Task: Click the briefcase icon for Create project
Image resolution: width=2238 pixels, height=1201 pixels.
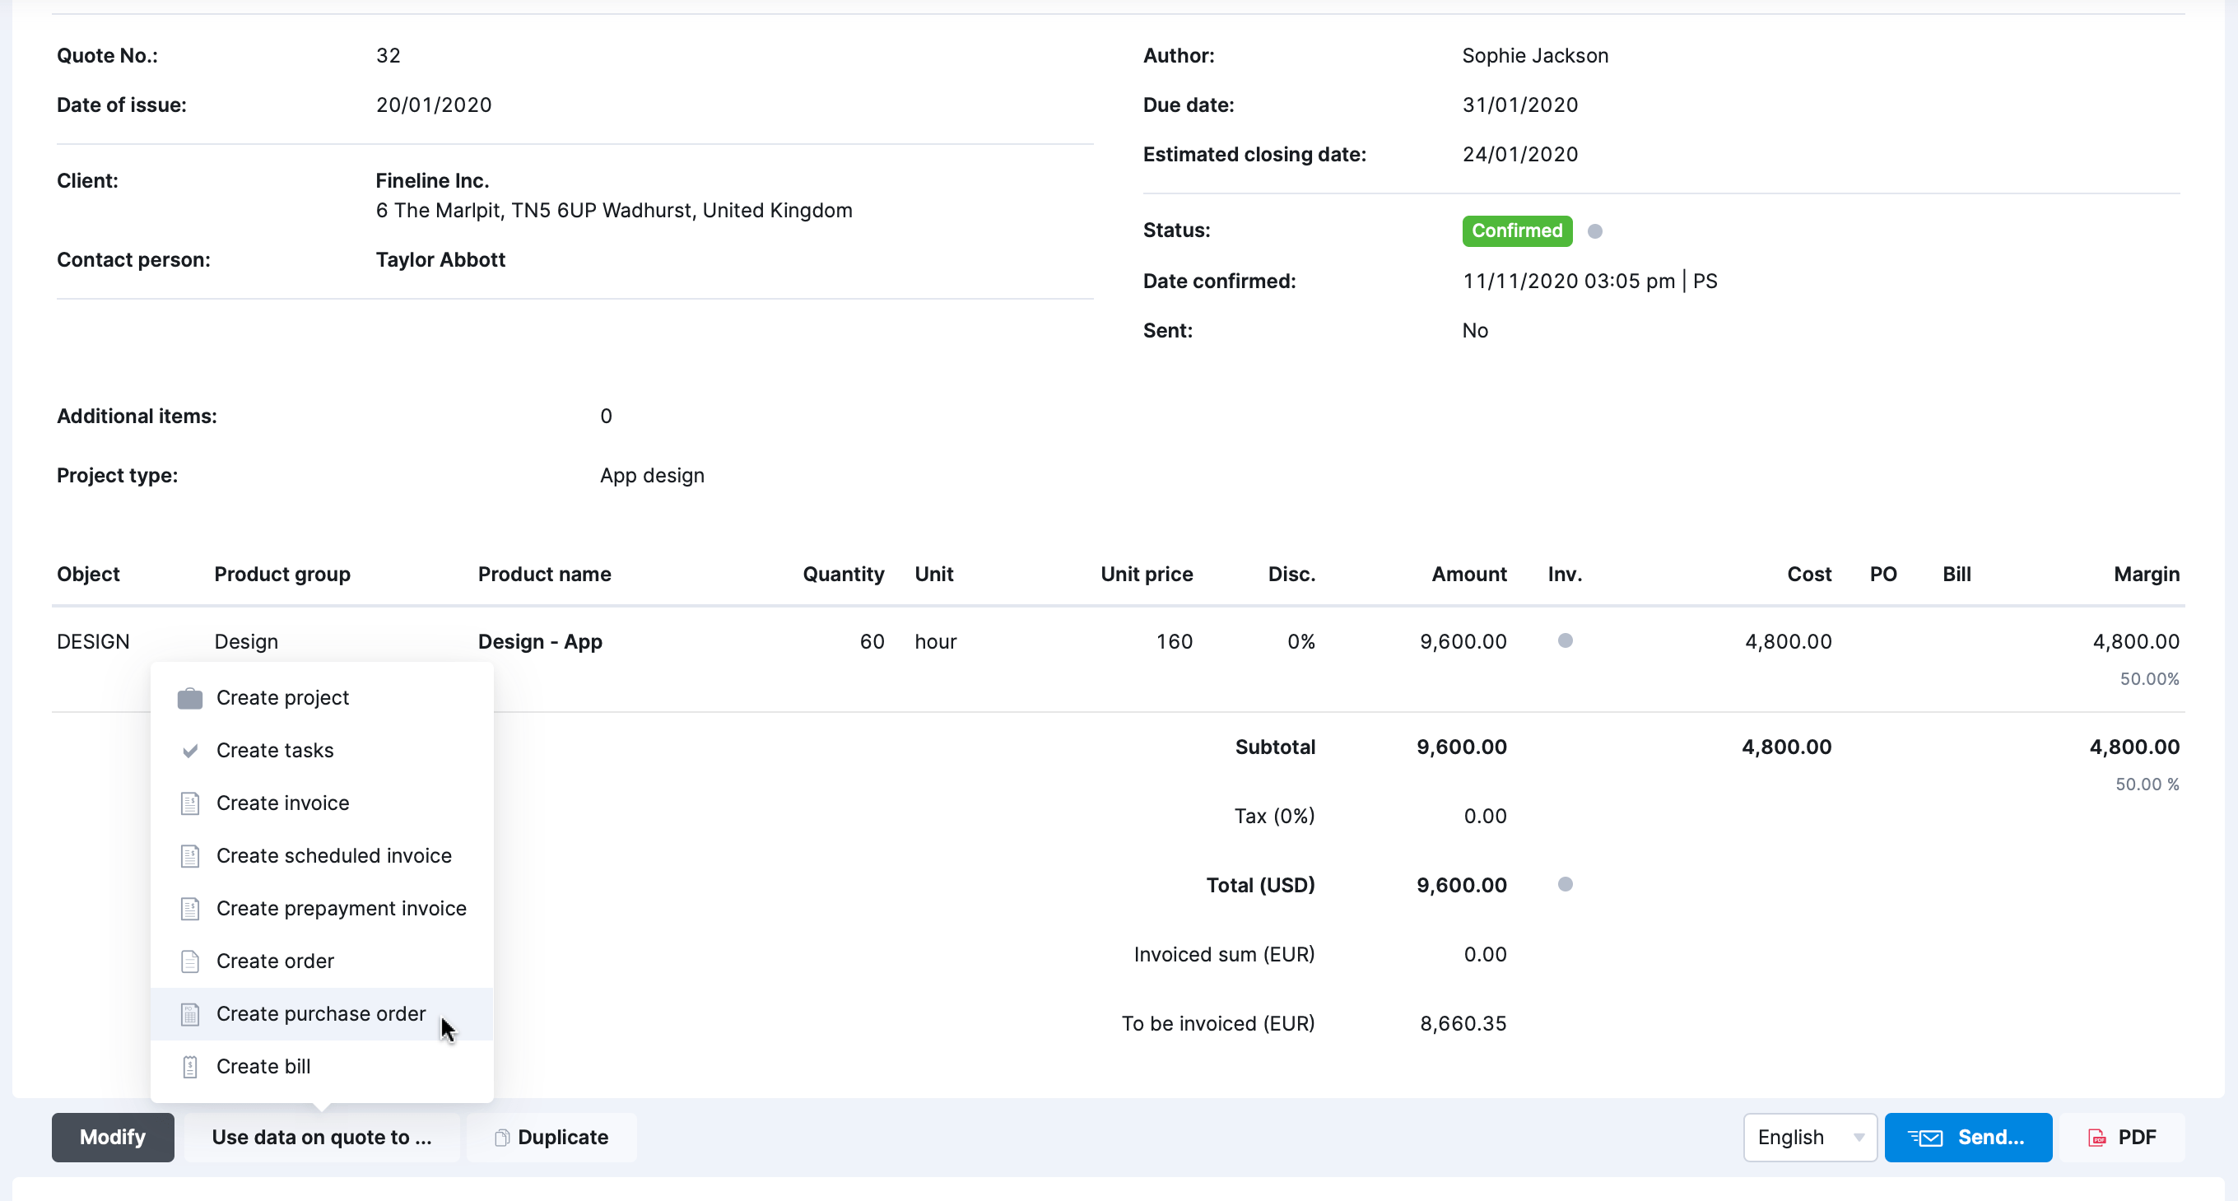Action: point(190,697)
